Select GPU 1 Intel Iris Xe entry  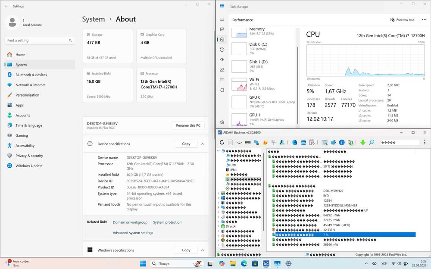point(263,119)
